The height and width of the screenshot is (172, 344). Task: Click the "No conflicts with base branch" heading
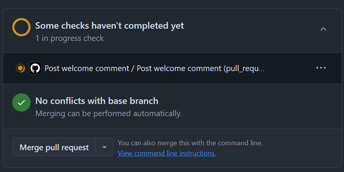pyautogui.click(x=97, y=101)
